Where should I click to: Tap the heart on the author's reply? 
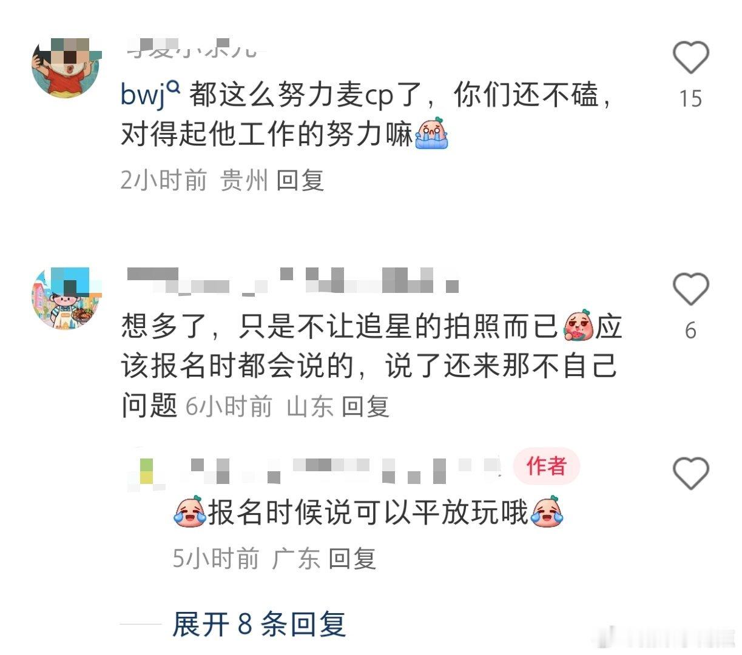tap(691, 473)
